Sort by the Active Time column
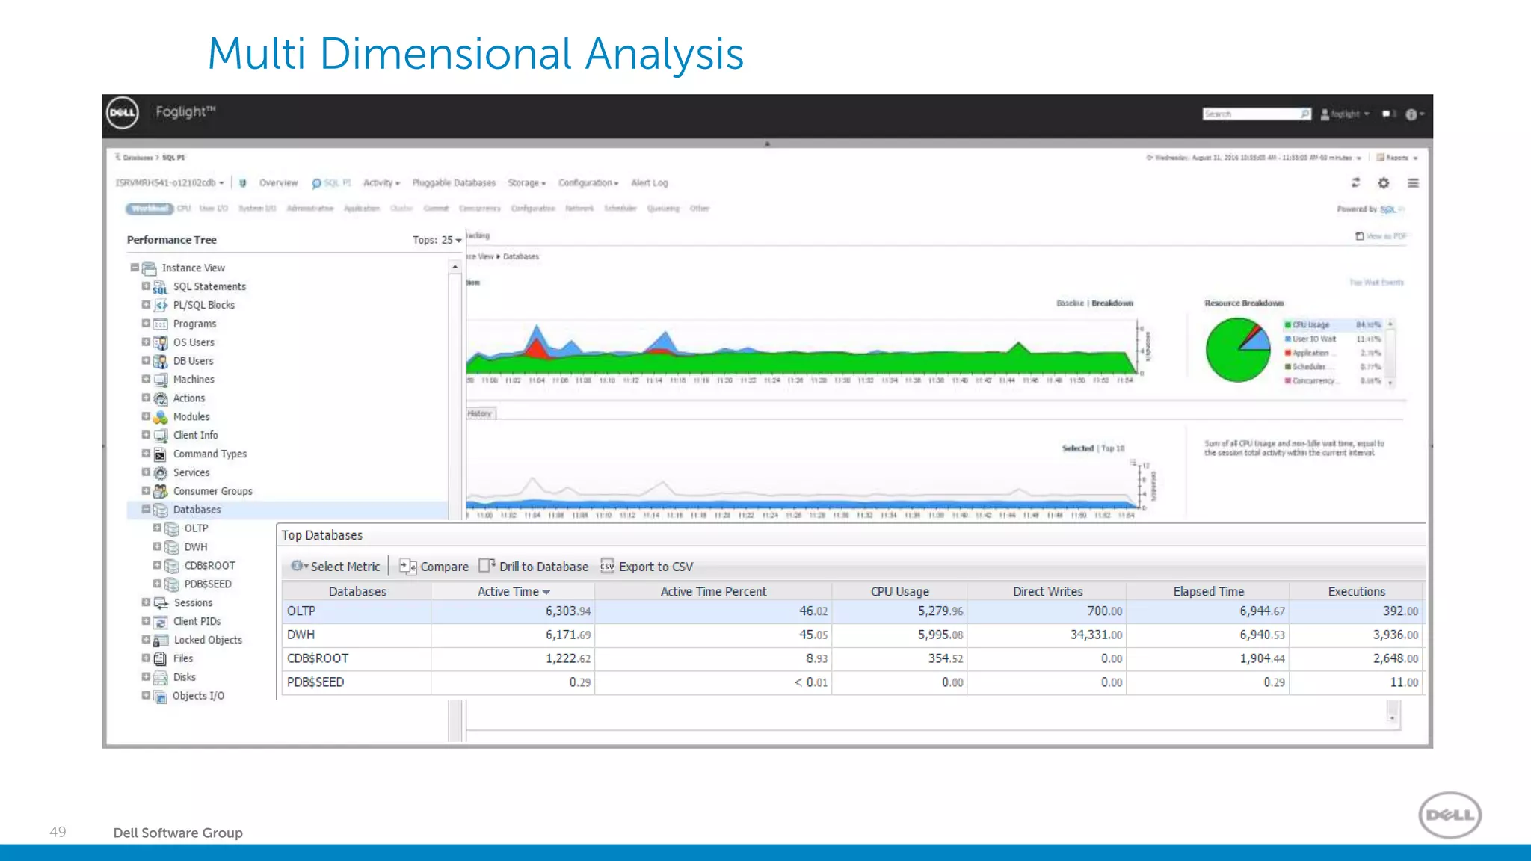Image resolution: width=1531 pixels, height=861 pixels. coord(513,591)
